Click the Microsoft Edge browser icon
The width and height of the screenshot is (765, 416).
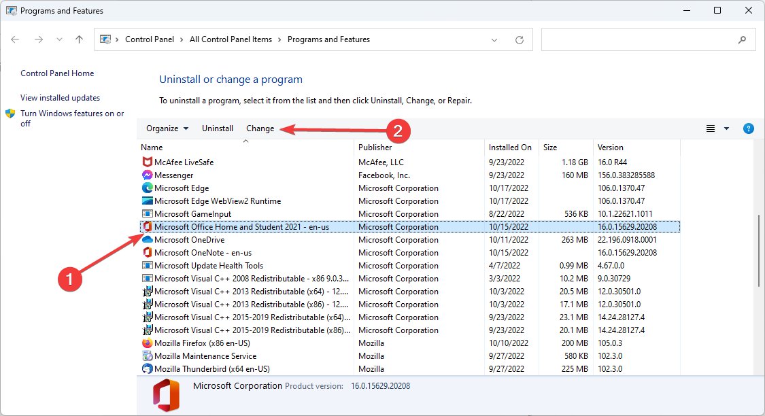147,188
